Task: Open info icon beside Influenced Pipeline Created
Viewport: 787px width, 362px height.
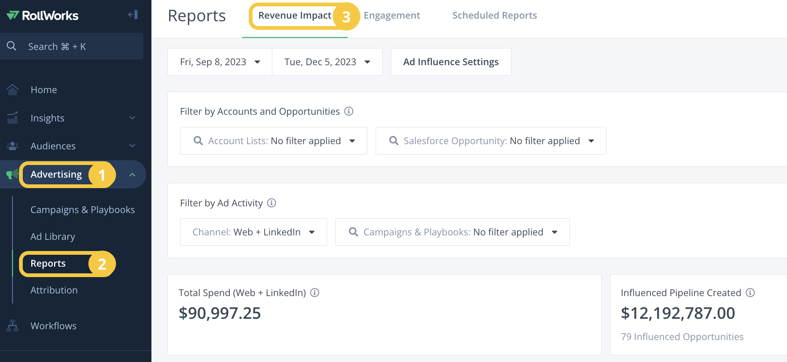Action: click(x=750, y=293)
